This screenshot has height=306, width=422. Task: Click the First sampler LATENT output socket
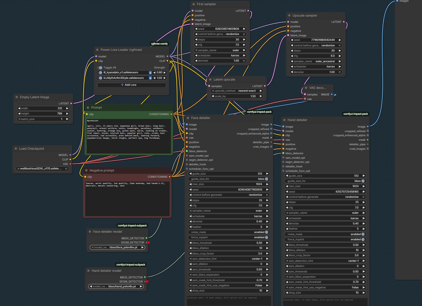click(249, 11)
